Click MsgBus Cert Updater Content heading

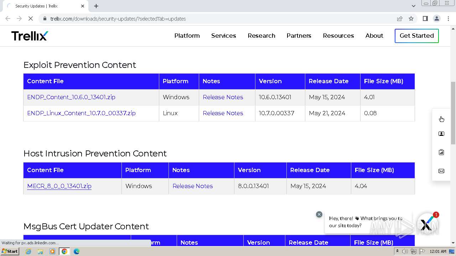tap(86, 226)
